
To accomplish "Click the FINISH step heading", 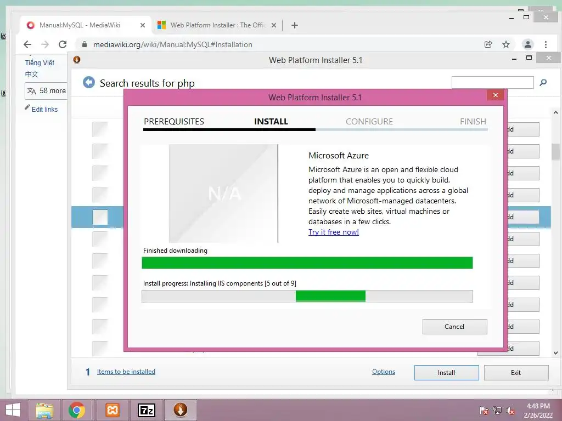I will point(473,121).
